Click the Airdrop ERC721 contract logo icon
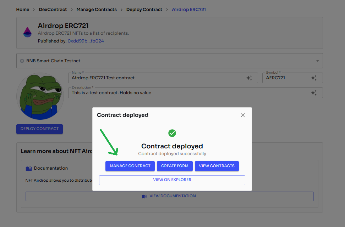Viewport: 345px width, 227px height. 27,32
